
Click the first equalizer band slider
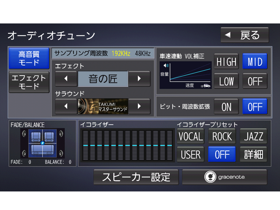coord(85,145)
